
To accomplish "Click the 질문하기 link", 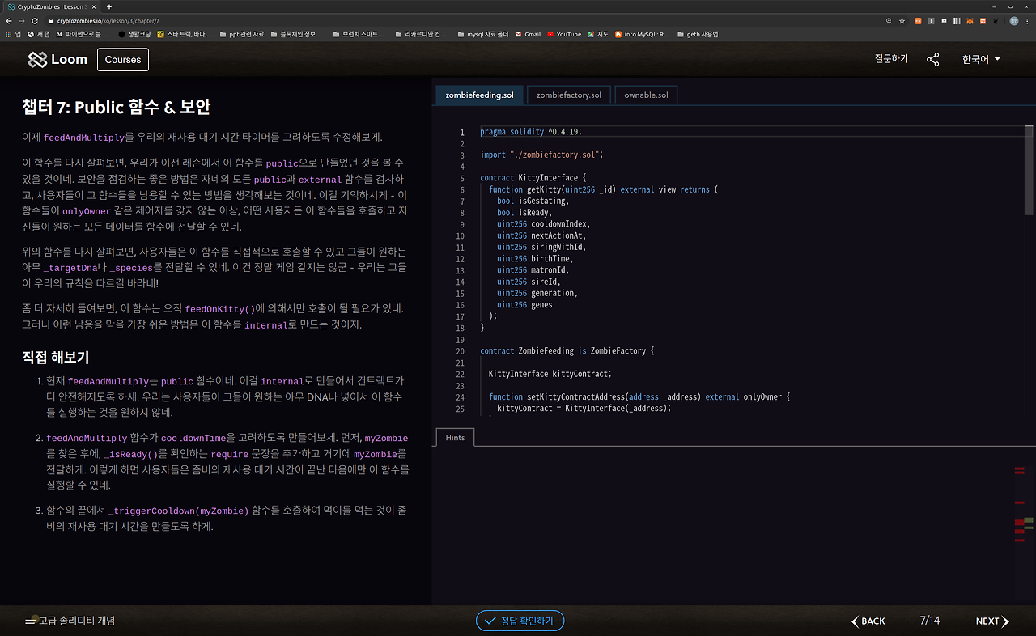I will [x=891, y=59].
